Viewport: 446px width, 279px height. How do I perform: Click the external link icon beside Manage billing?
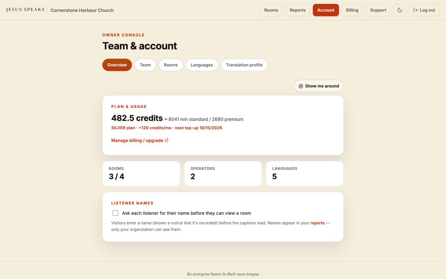[x=166, y=140]
